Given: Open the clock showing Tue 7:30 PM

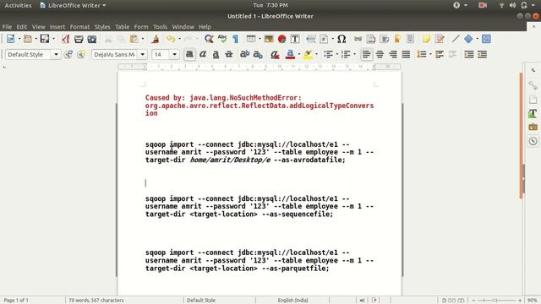Looking at the screenshot, I should [x=270, y=5].
